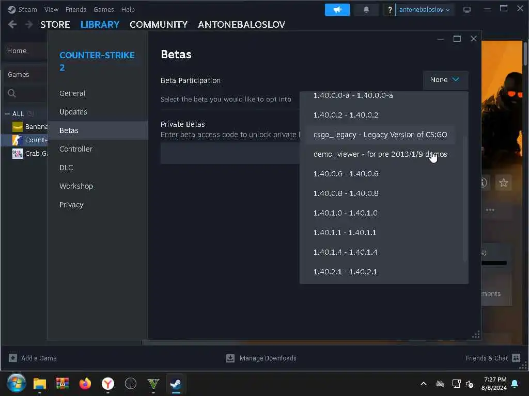Open the announcements megaphone button
Screen dimensions: 529x396
click(x=337, y=10)
